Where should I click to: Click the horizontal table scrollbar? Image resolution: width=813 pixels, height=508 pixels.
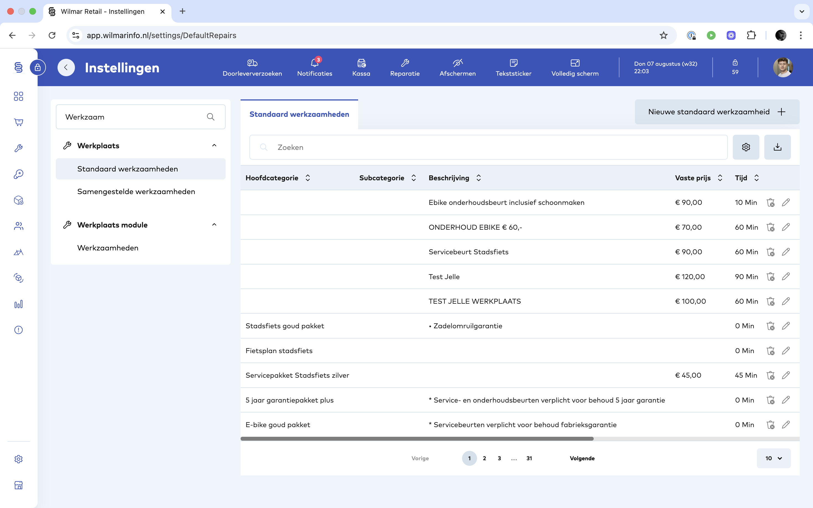click(x=417, y=438)
